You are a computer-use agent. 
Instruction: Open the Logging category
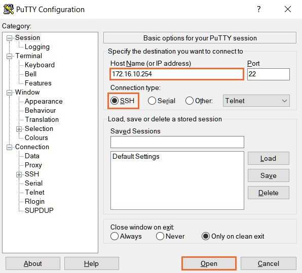37,47
